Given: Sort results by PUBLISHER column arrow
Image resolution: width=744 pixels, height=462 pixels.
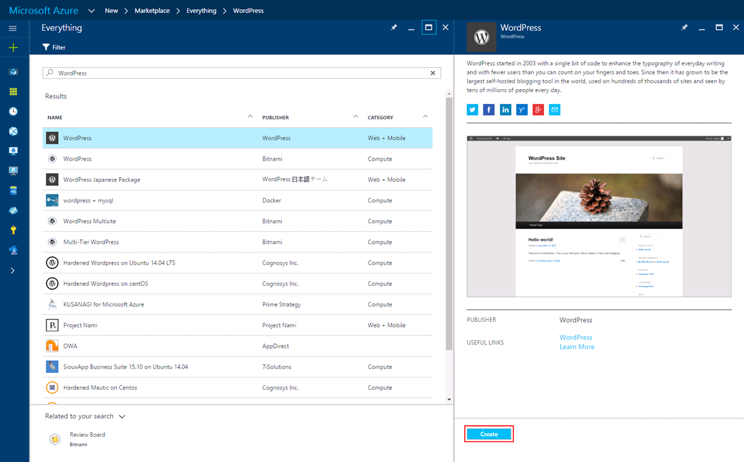Looking at the screenshot, I should (356, 117).
